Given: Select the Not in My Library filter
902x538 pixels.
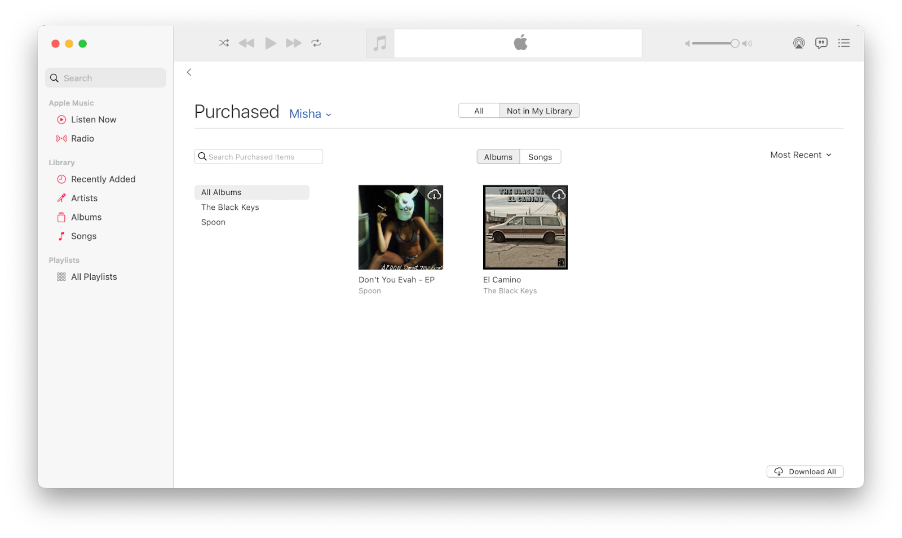Looking at the screenshot, I should pos(540,111).
